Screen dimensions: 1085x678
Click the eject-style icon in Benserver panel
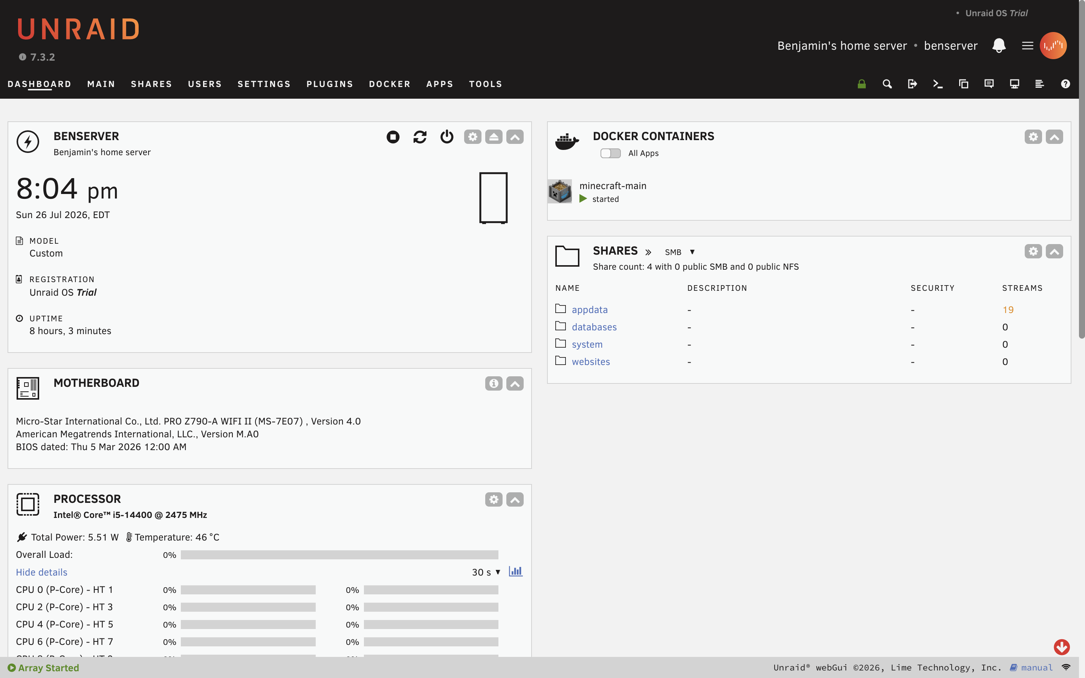pos(494,137)
